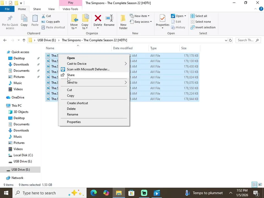This screenshot has height=198, width=264.
Task: Click the Search this folder box
Action: [248, 40]
